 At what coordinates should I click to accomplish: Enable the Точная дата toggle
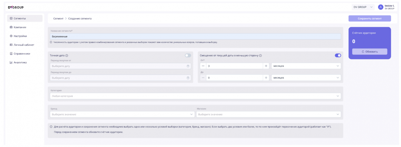coord(188,55)
